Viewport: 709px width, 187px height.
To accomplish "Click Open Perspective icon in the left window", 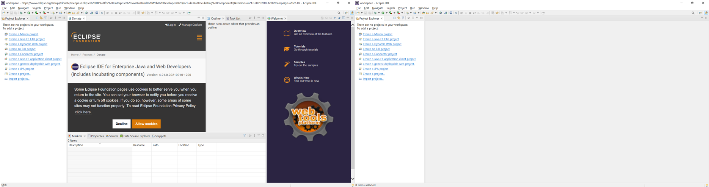I will click(x=346, y=13).
